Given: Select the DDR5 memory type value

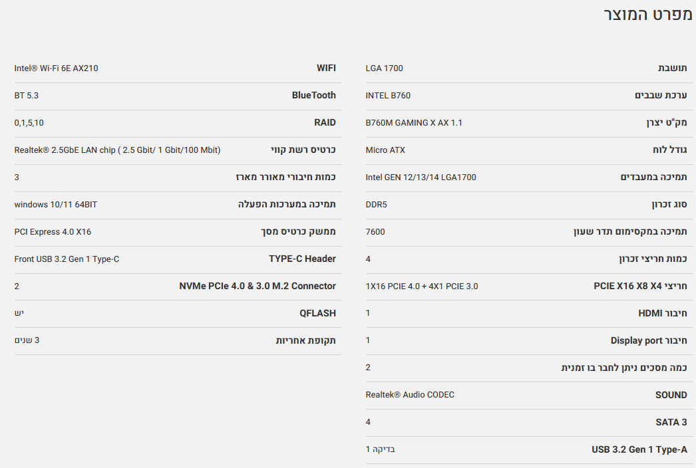Looking at the screenshot, I should point(376,205).
